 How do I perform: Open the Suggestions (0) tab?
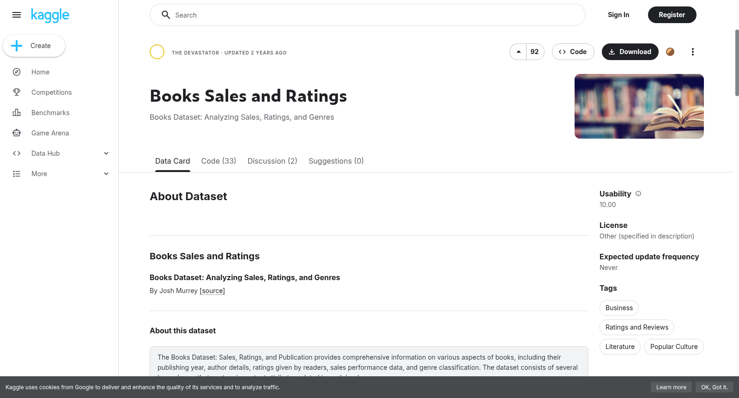pos(336,161)
